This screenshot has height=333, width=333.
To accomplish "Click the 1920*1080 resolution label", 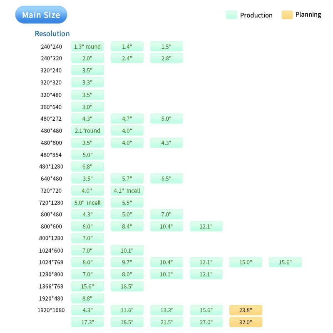I will (51, 310).
